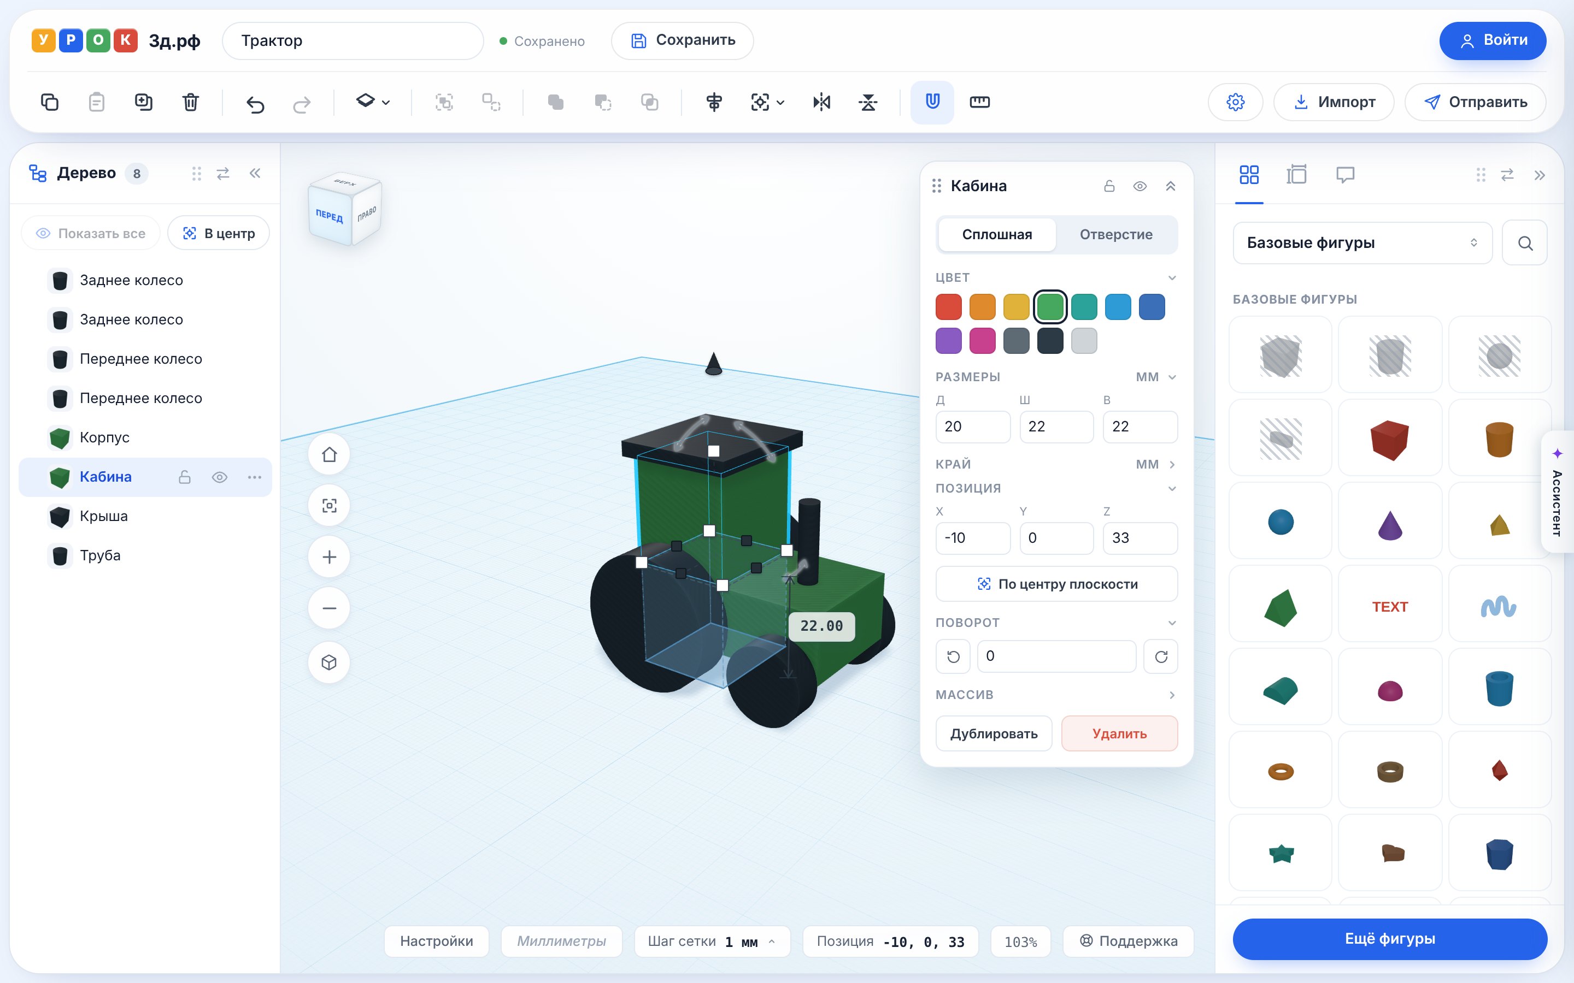
Task: Toggle the magnet snapping tool
Action: pyautogui.click(x=932, y=102)
